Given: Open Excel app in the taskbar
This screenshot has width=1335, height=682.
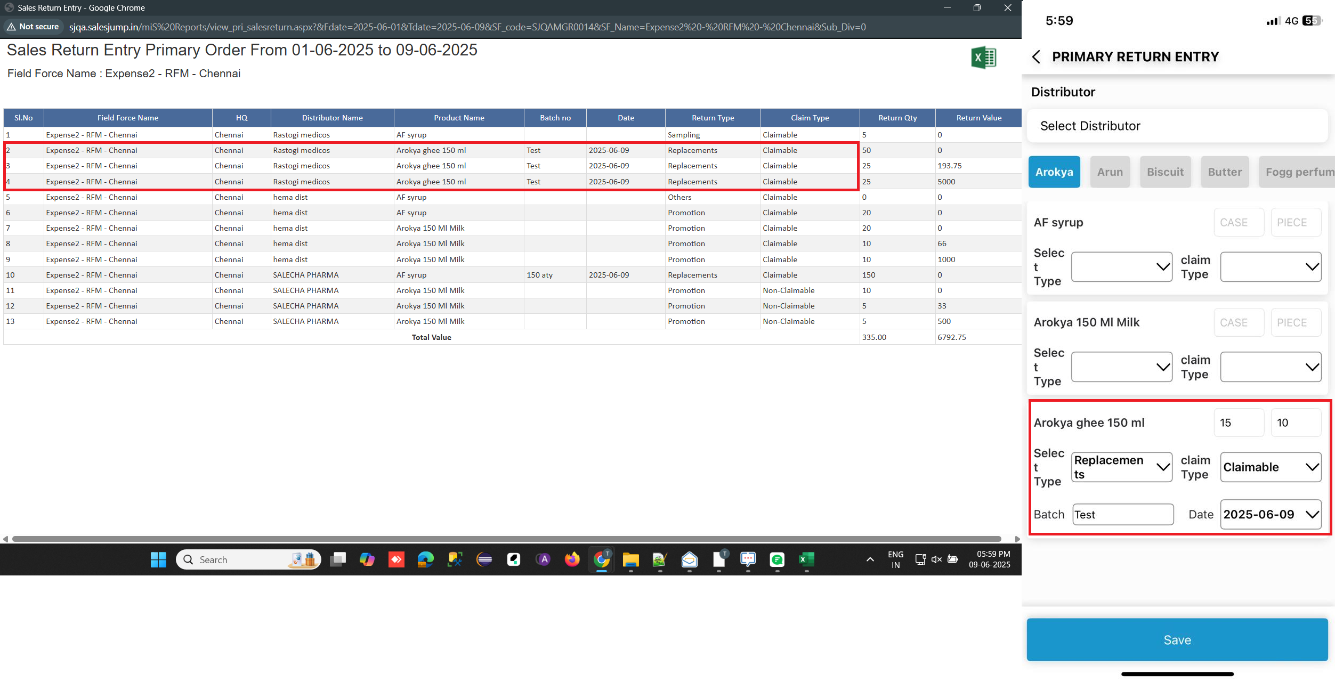Looking at the screenshot, I should tap(806, 559).
